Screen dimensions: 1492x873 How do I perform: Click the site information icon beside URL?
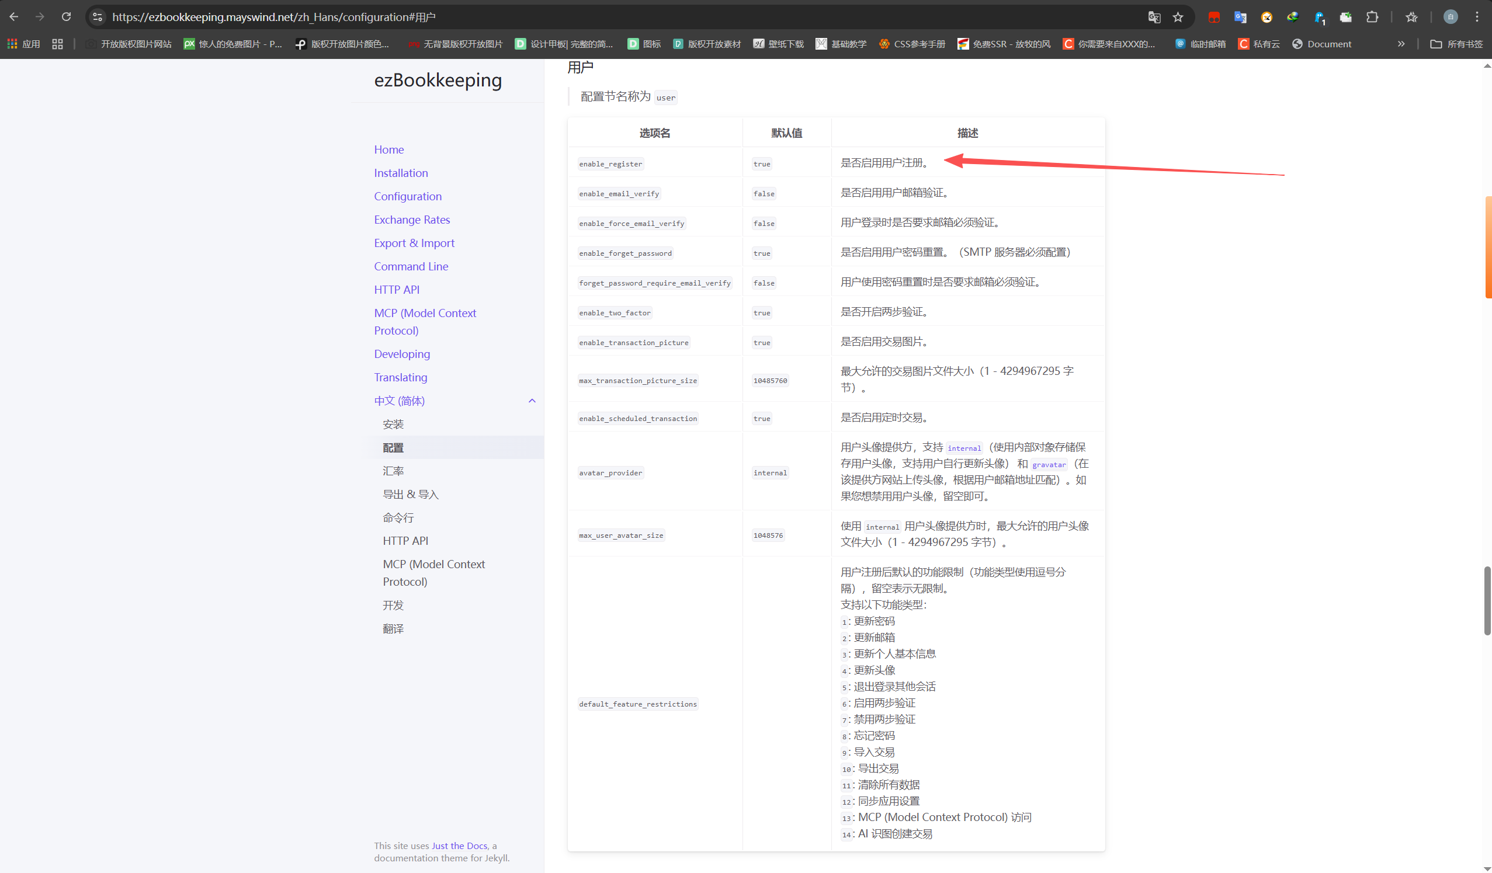(x=98, y=17)
